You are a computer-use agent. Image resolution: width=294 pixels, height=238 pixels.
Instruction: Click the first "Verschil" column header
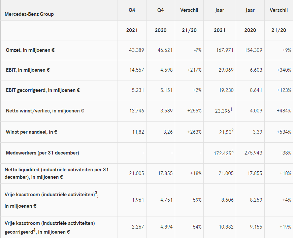click(189, 10)
